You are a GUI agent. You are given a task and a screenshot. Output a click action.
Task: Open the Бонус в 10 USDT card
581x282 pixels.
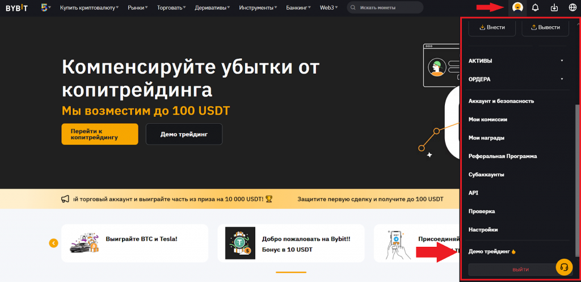tap(291, 243)
